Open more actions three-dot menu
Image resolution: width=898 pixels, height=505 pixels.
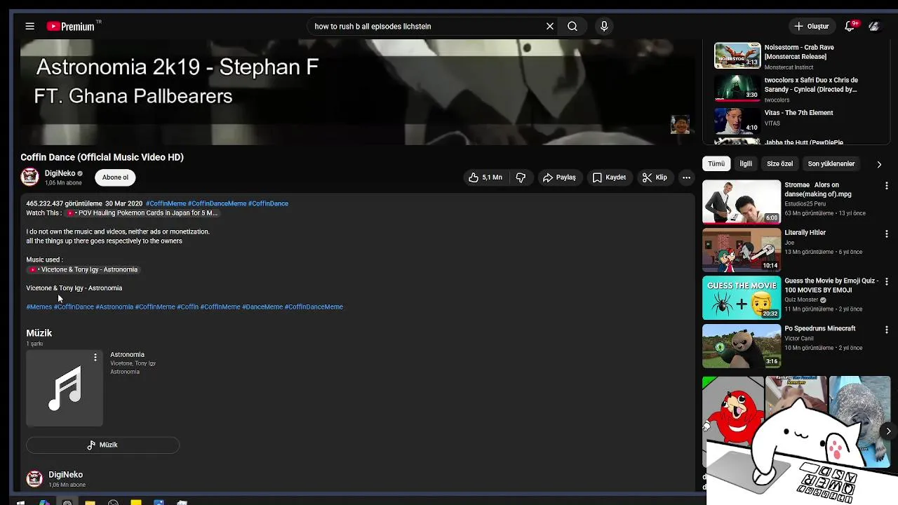pyautogui.click(x=686, y=177)
